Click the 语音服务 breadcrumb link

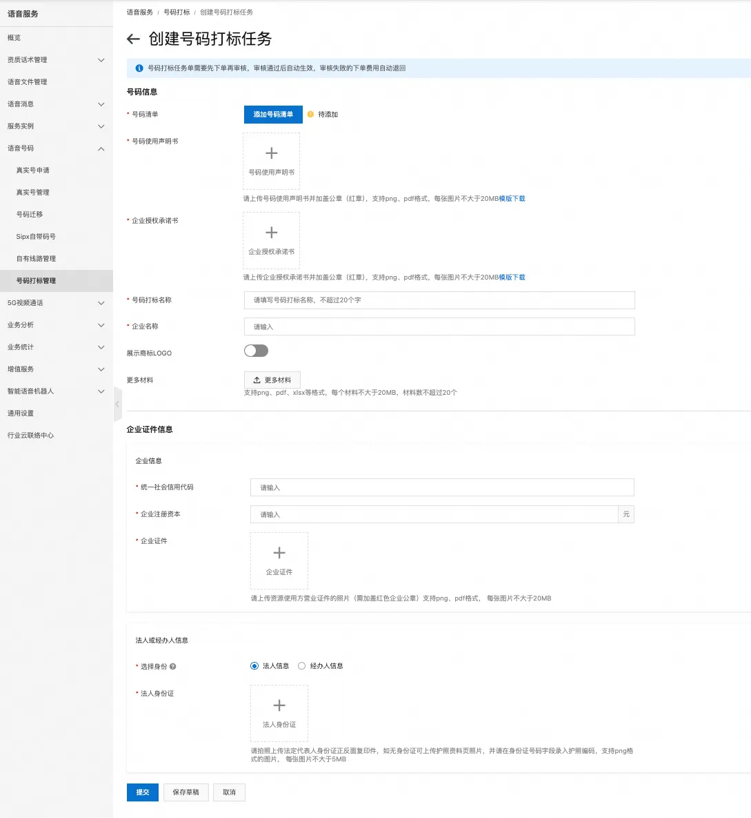coord(140,12)
